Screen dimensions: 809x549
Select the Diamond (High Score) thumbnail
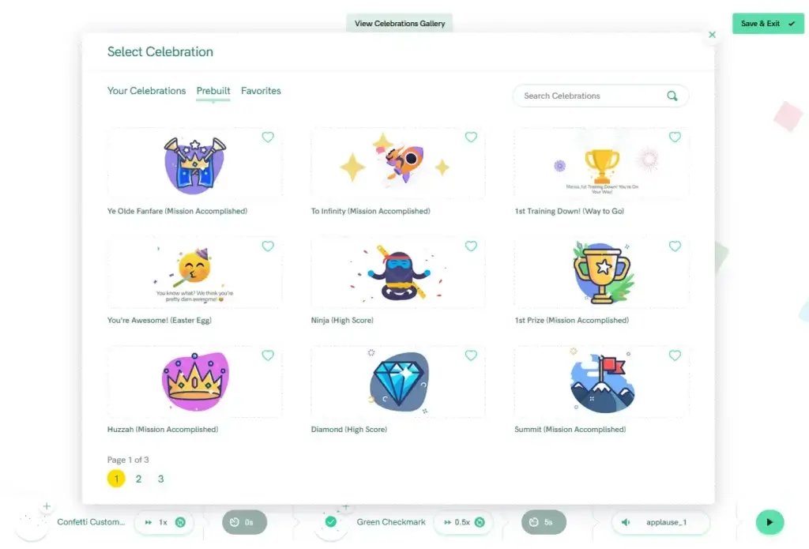398,382
